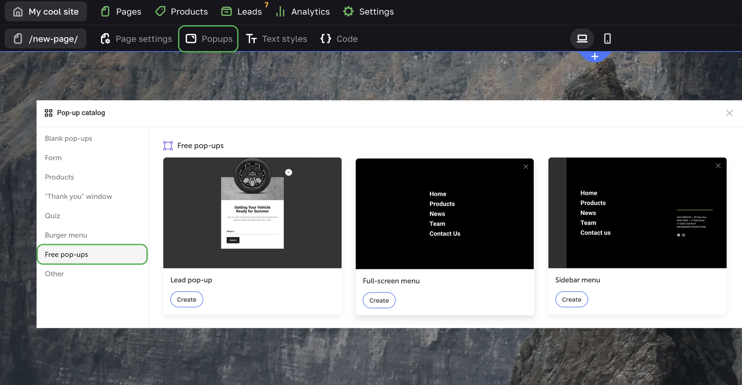Open the Popups toolbar item

pyautogui.click(x=208, y=39)
